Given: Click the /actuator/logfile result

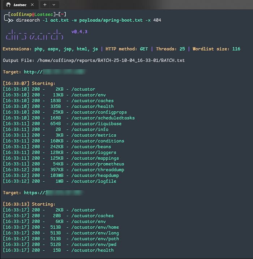Looking at the screenshot, I should pyautogui.click(x=60, y=181).
